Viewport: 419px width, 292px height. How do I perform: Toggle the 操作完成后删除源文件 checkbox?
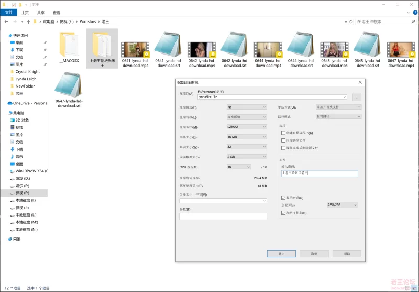pyautogui.click(x=283, y=148)
